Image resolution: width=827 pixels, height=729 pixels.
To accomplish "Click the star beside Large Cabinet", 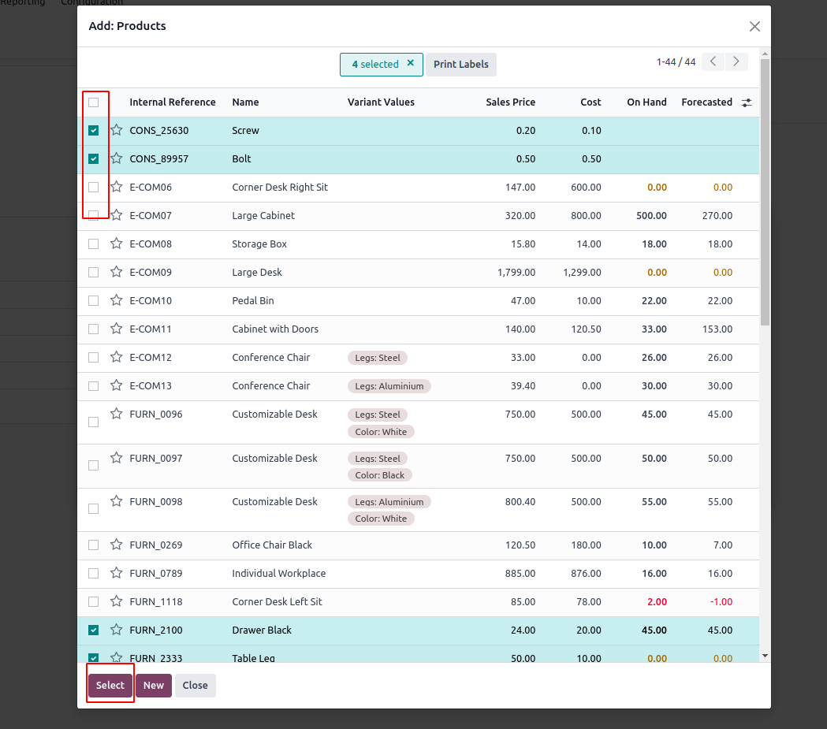I will [x=117, y=215].
